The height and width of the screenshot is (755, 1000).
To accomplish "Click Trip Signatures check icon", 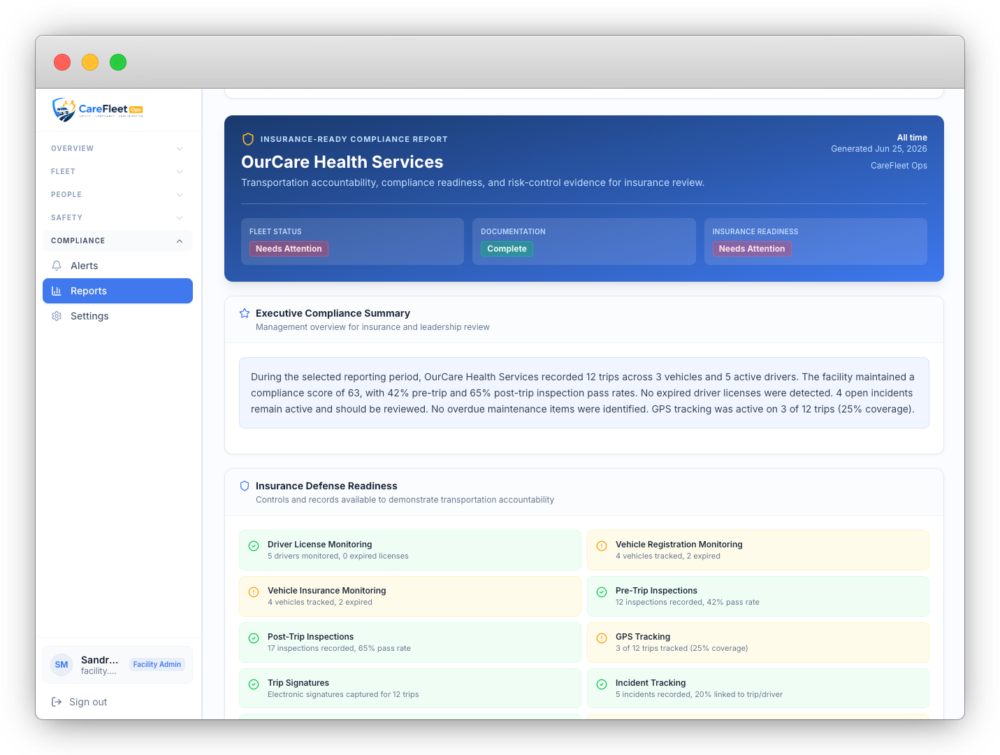I will (x=254, y=684).
